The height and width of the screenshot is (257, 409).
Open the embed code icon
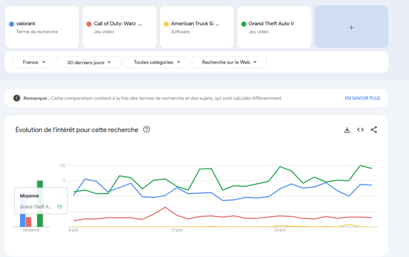point(360,130)
